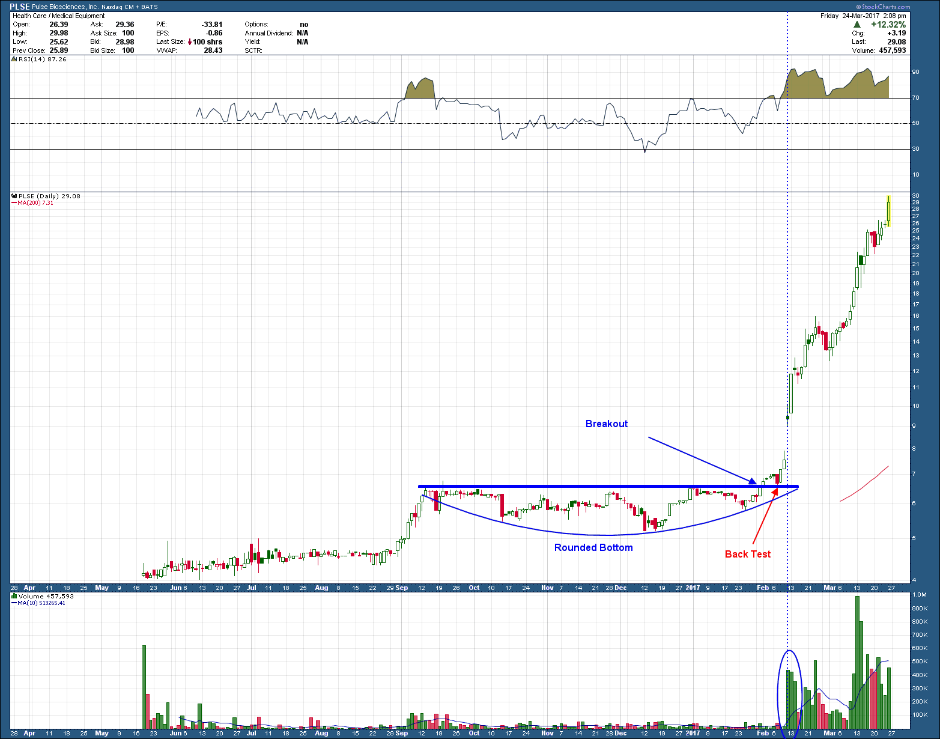Click the 1.0M label on volume scale

(920, 595)
